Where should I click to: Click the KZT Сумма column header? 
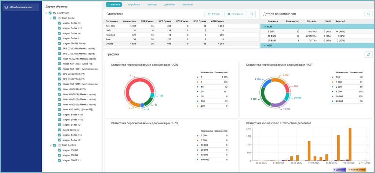[164, 21]
